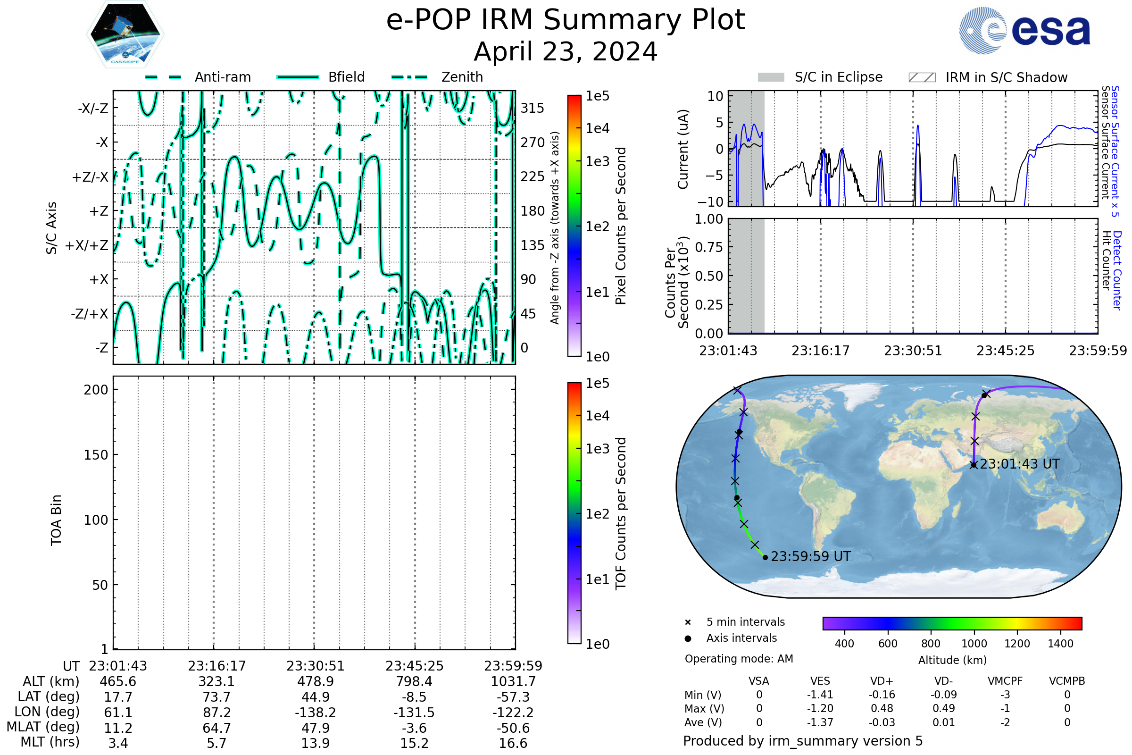This screenshot has width=1132, height=755.
Task: Click the Operating mode: AM text
Action: 739,659
